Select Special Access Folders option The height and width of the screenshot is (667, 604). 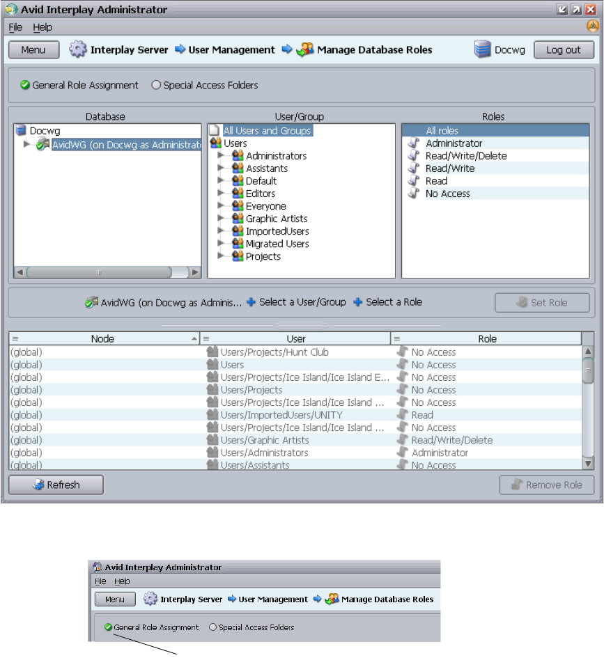tap(205, 85)
